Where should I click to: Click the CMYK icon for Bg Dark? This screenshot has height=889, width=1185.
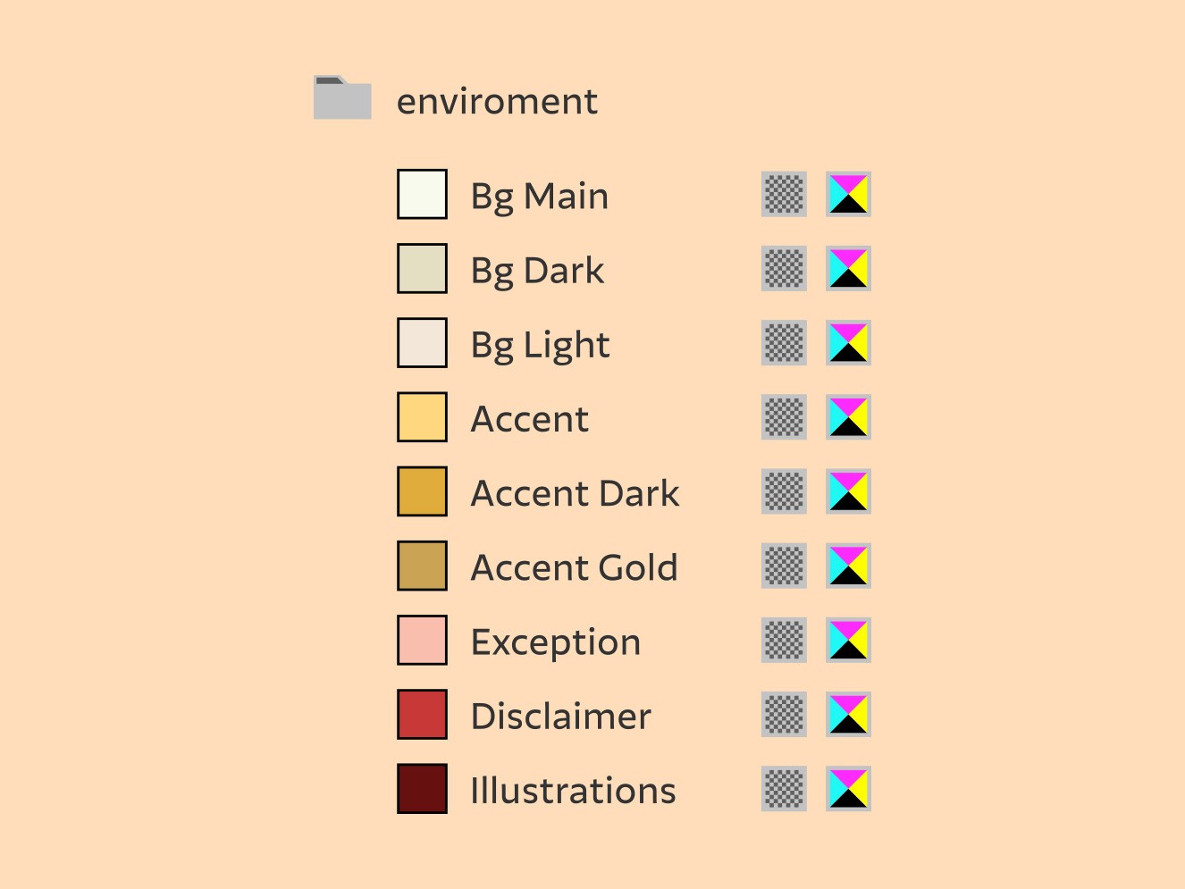click(848, 268)
